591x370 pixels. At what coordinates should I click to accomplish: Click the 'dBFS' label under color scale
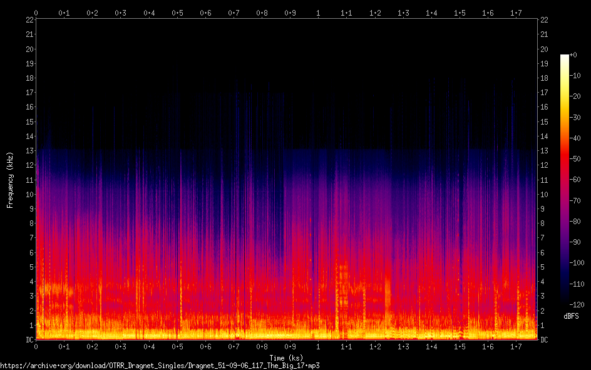571,316
